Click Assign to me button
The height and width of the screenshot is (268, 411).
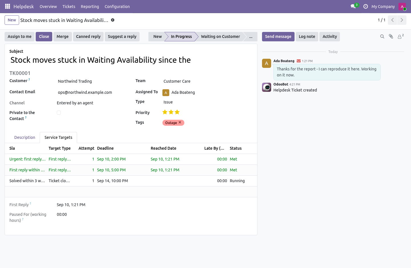point(20,36)
